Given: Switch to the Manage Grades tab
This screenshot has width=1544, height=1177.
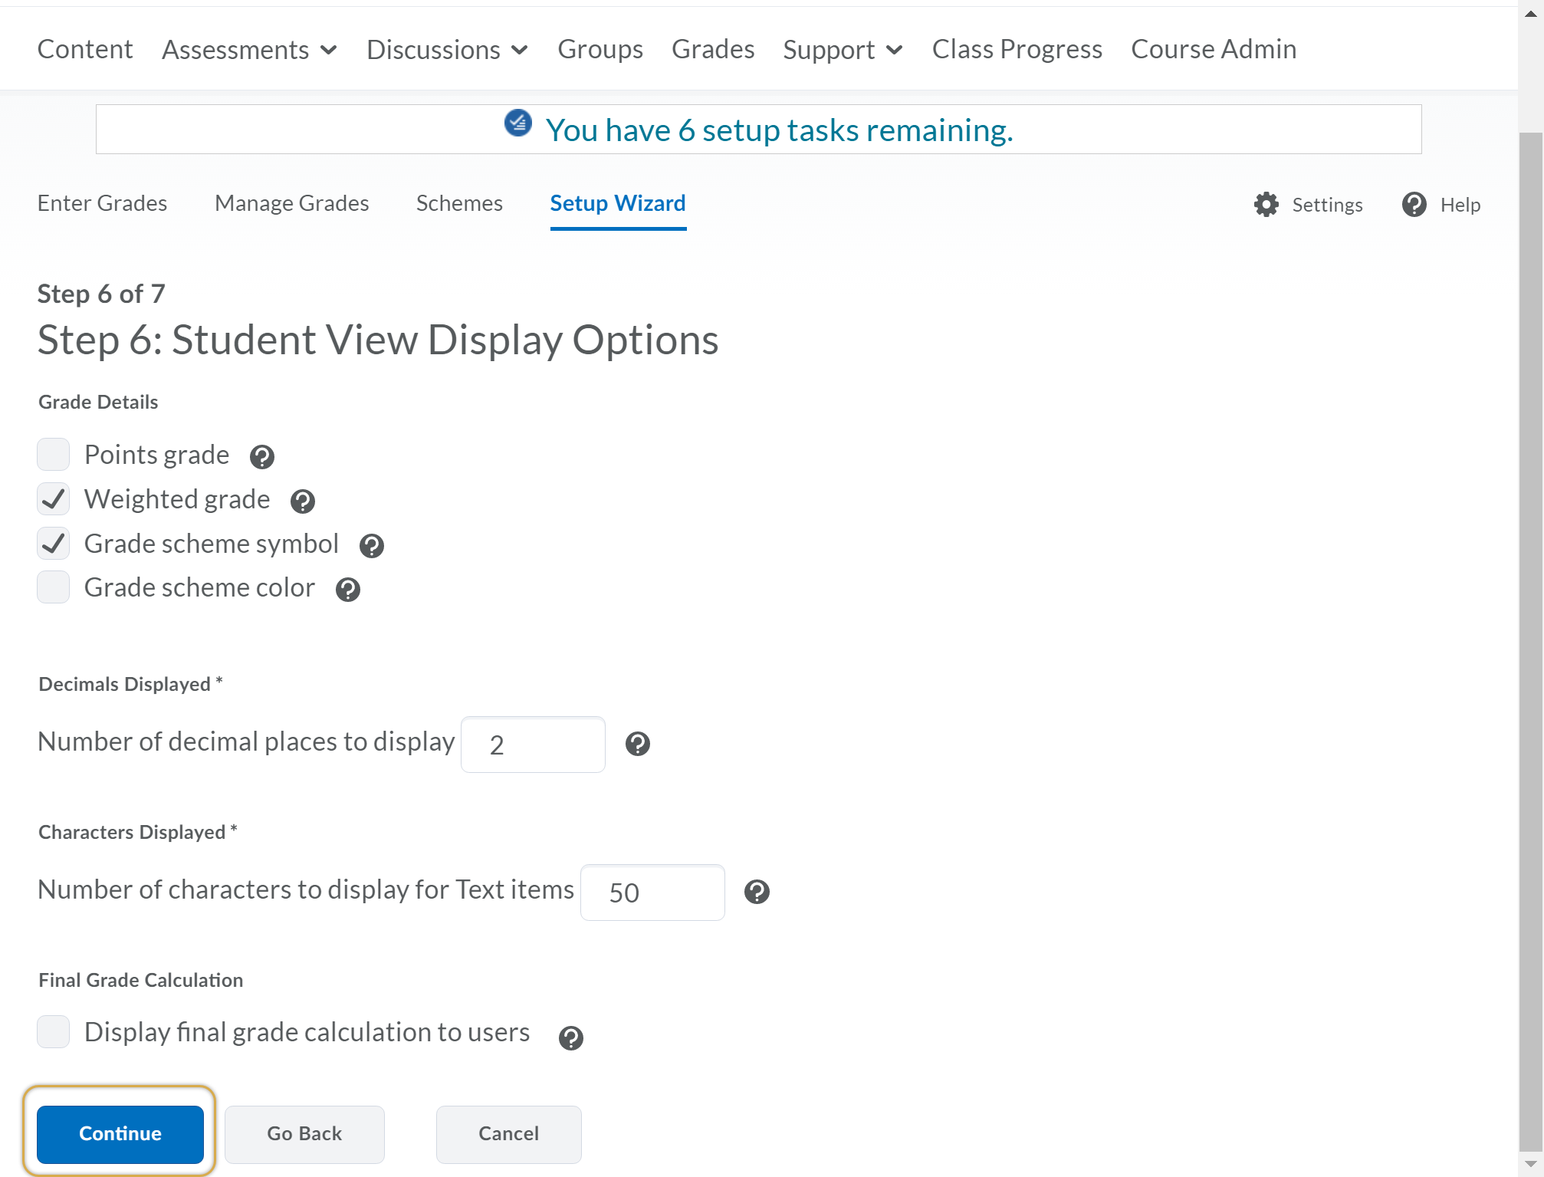Looking at the screenshot, I should click(x=292, y=203).
